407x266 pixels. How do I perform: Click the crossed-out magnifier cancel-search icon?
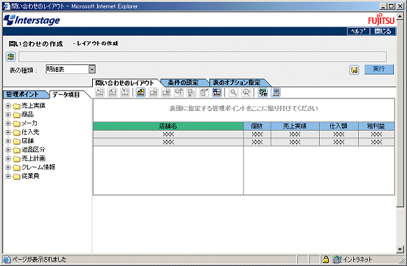[x=246, y=92]
